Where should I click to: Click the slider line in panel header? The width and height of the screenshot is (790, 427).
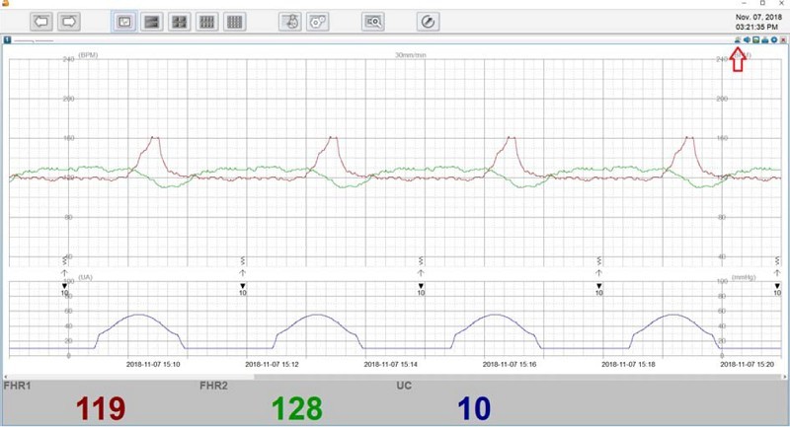[x=35, y=41]
